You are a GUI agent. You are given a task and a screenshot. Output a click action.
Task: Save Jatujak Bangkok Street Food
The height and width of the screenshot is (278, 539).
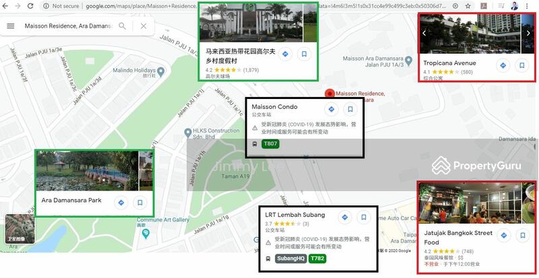point(523,236)
